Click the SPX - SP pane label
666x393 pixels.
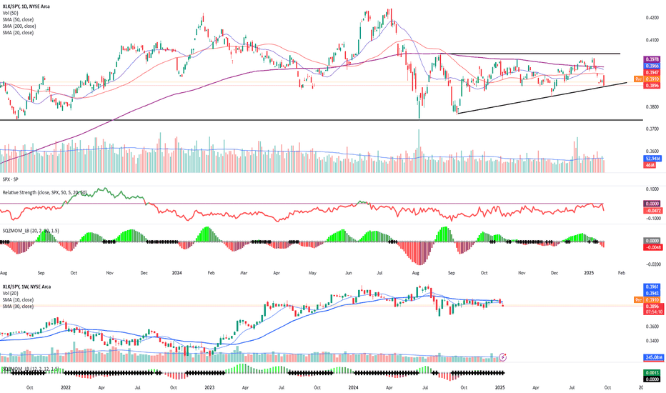coord(10,180)
